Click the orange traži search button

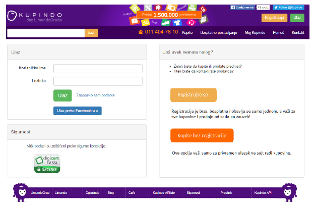tap(91, 33)
